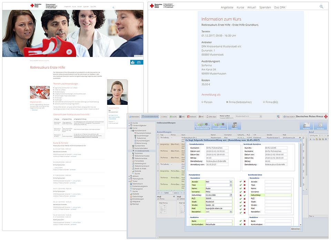Open the Musterstadt e.V. organization dropdown
331x240 pixels.
pos(260,116)
